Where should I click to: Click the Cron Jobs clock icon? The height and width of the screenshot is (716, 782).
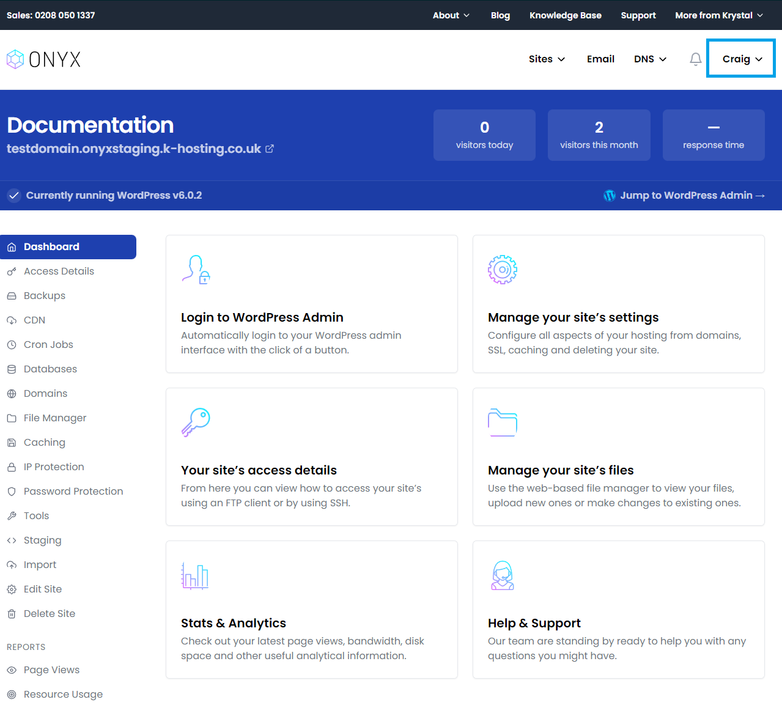pos(12,345)
